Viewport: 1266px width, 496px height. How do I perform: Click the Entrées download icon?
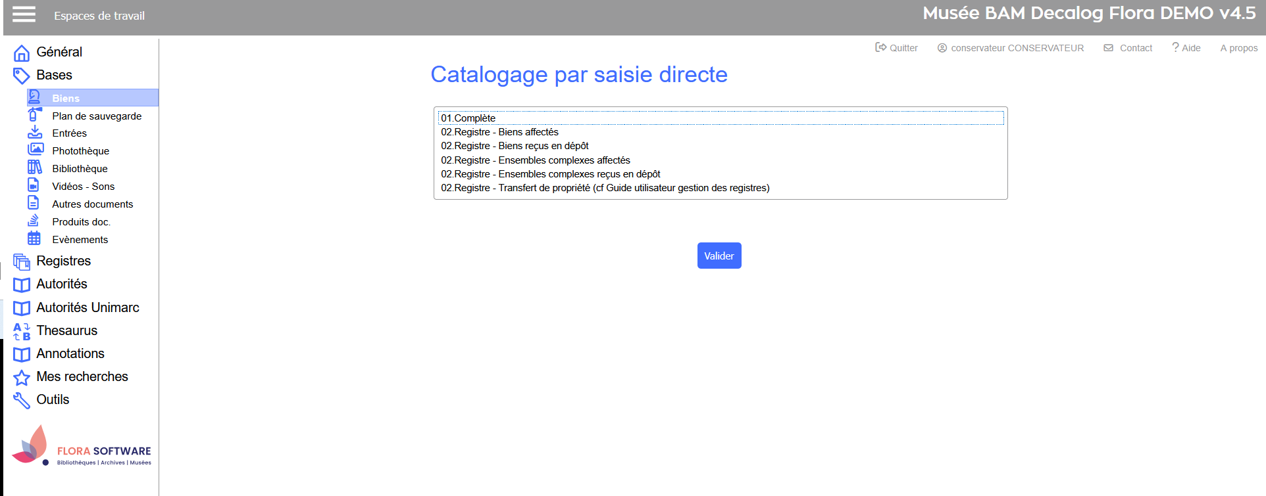[x=35, y=132]
